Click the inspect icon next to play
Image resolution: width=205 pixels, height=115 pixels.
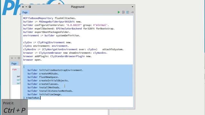tap(123, 12)
